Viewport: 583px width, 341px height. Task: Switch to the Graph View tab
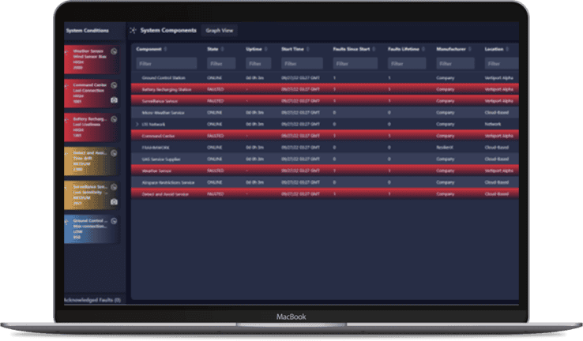coord(220,31)
